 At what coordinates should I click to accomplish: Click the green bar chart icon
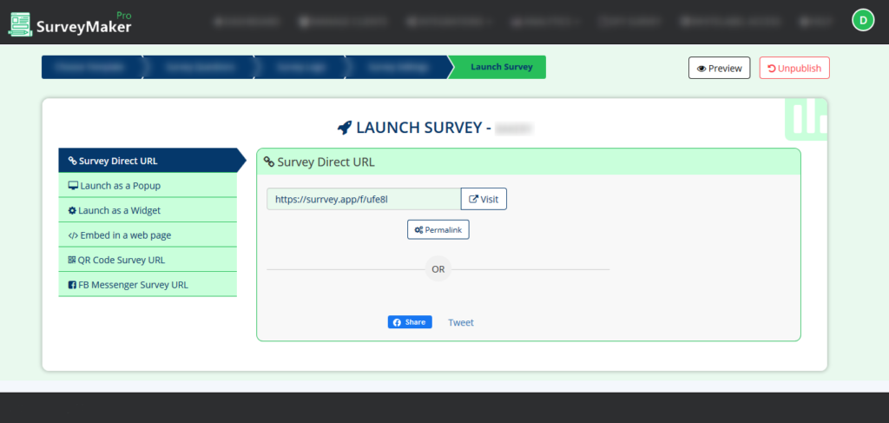point(807,119)
